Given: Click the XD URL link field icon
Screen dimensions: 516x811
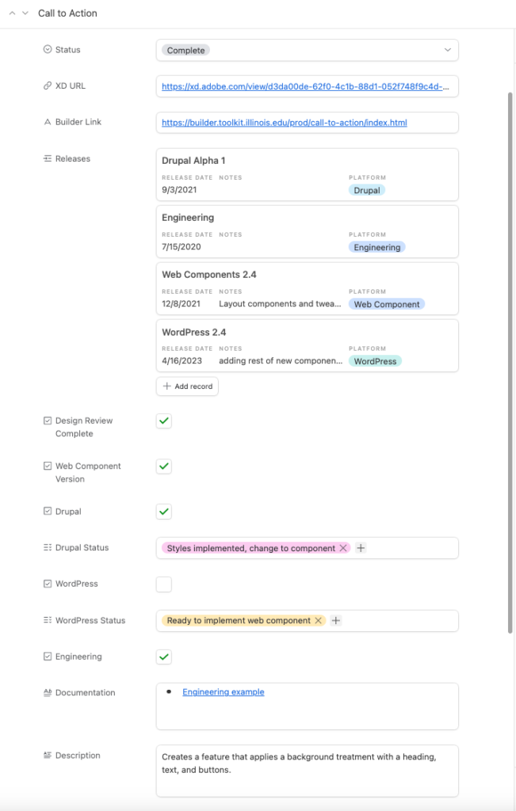Looking at the screenshot, I should point(48,86).
